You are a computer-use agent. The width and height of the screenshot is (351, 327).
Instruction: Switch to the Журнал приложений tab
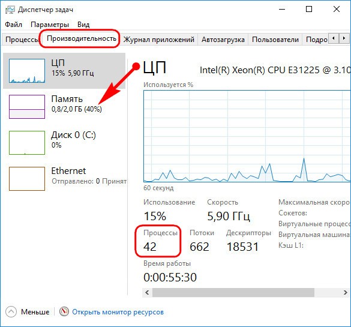[x=159, y=40]
